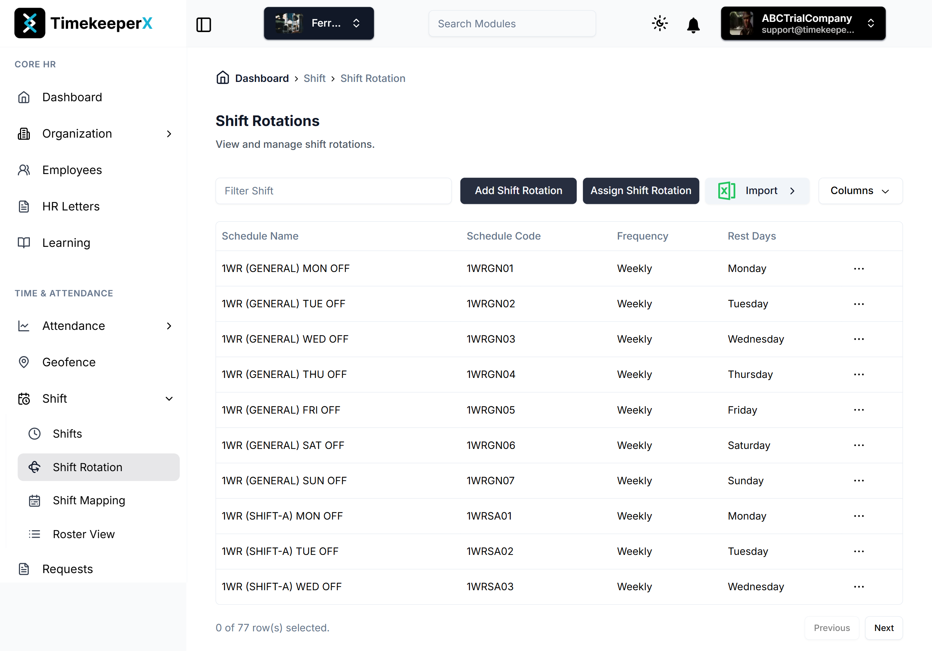This screenshot has width=932, height=651.
Task: Open the Ferr... workspace switcher dropdown
Action: [319, 23]
